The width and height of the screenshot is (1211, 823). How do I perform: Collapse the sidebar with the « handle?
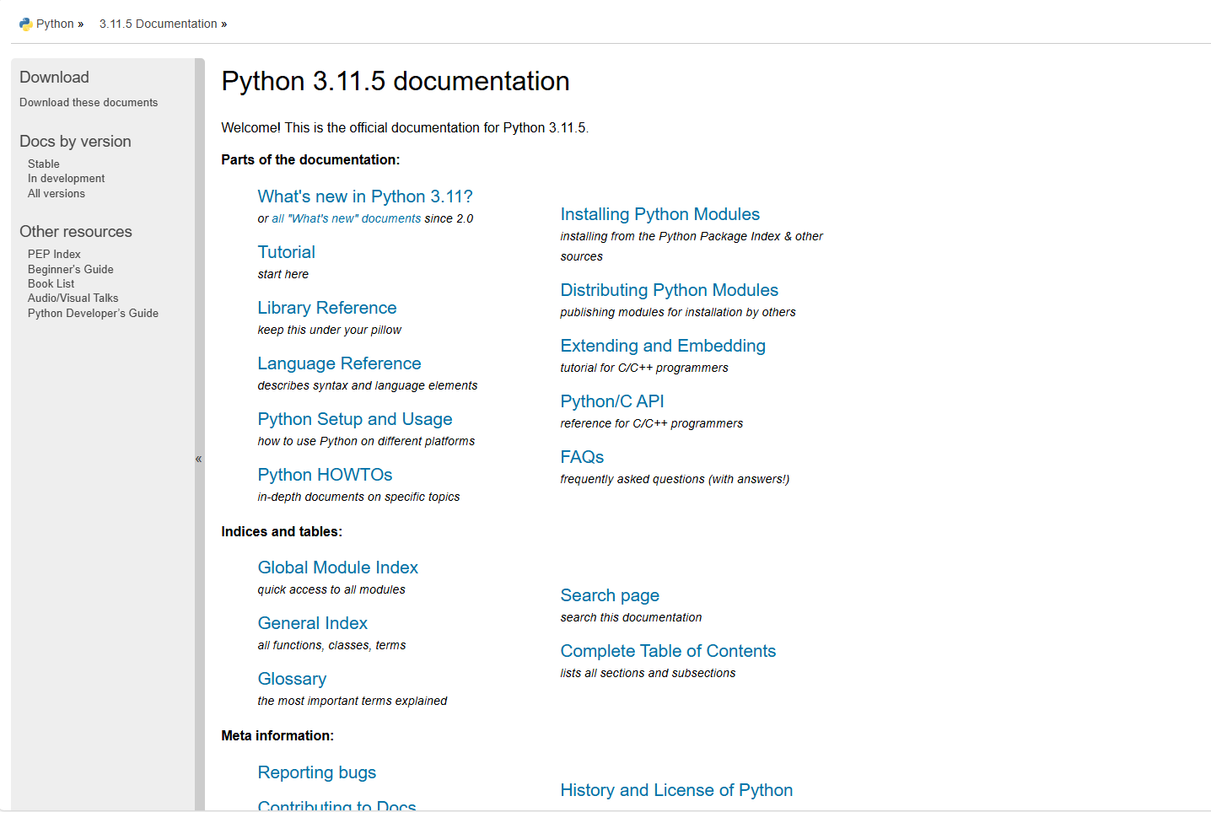pos(199,459)
